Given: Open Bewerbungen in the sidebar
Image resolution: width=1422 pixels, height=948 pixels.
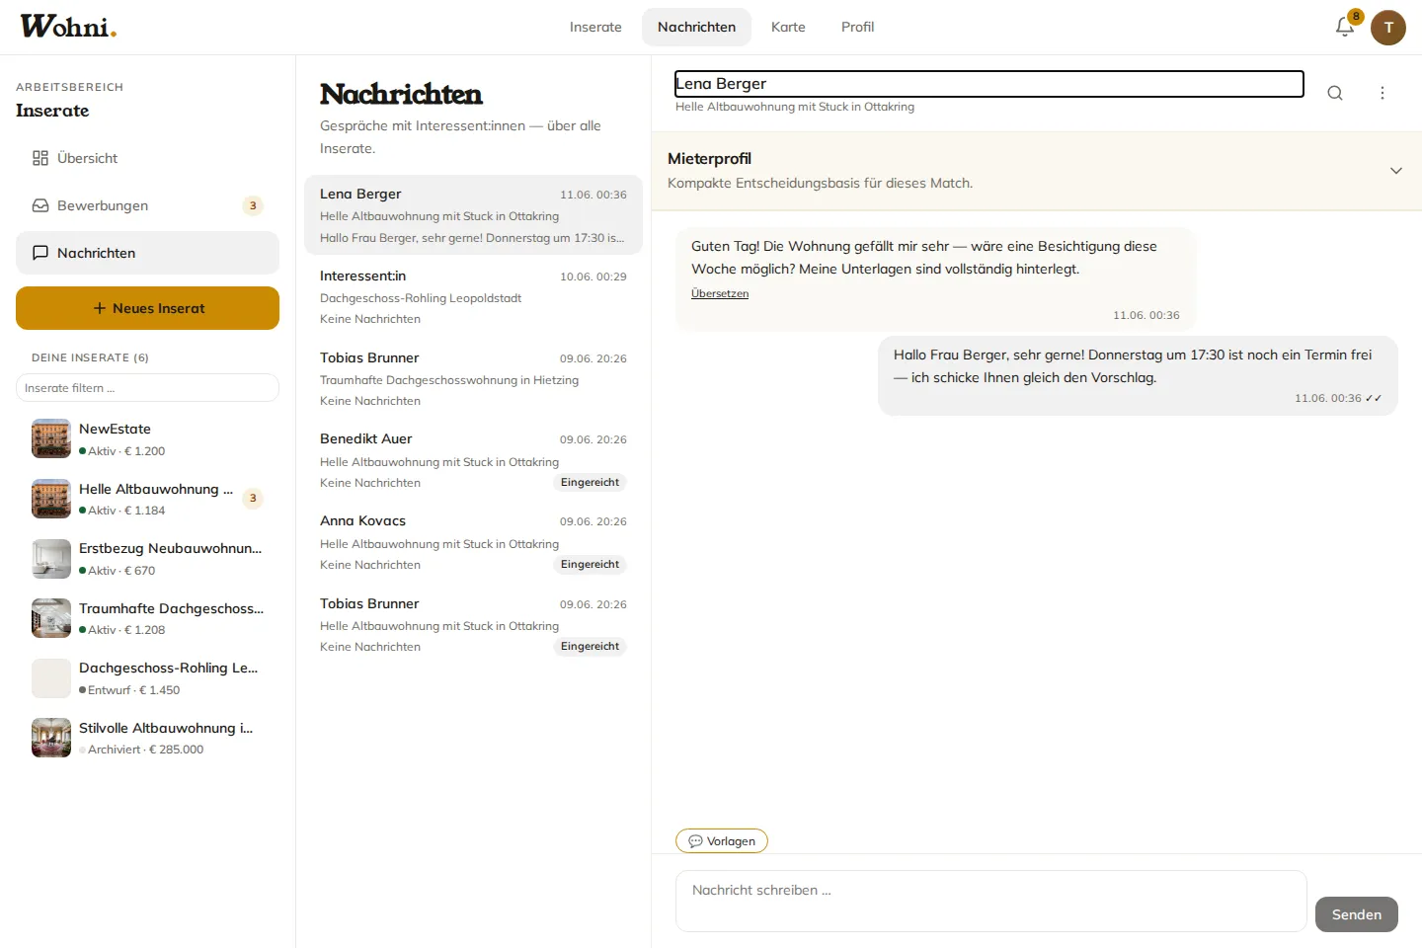Looking at the screenshot, I should coord(147,205).
